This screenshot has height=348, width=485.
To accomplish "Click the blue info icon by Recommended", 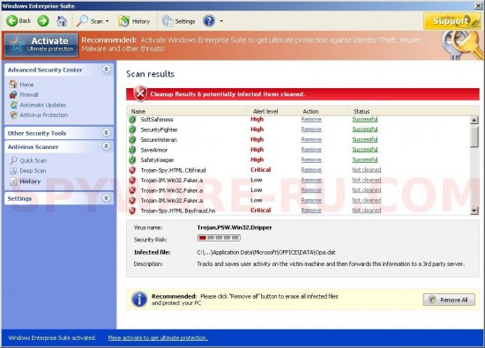I will (139, 300).
